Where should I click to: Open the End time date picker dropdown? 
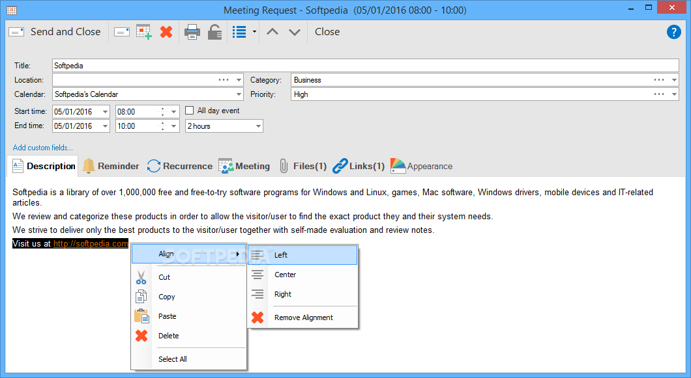105,126
